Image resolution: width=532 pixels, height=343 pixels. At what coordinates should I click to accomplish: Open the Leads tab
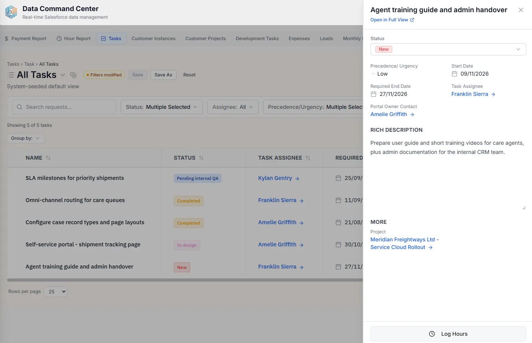pos(326,39)
